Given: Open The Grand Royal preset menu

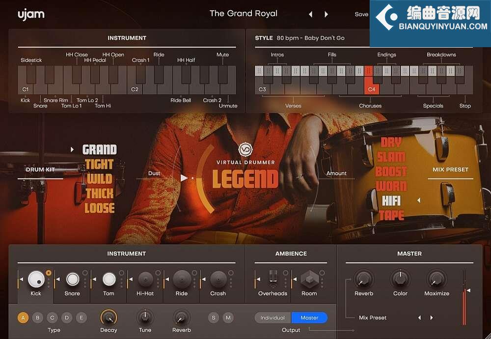Looking at the screenshot, I should click(244, 13).
